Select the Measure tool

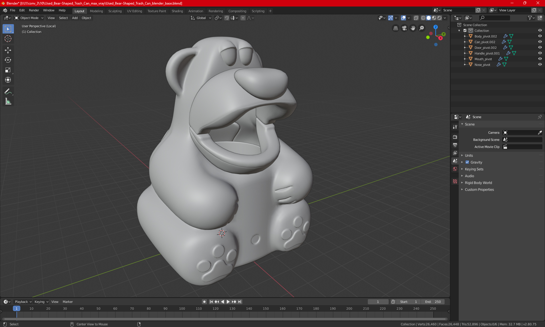8,101
